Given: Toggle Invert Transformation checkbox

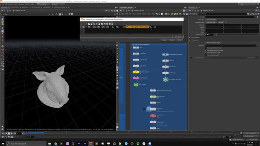Looking at the screenshot, I should [x=206, y=55].
